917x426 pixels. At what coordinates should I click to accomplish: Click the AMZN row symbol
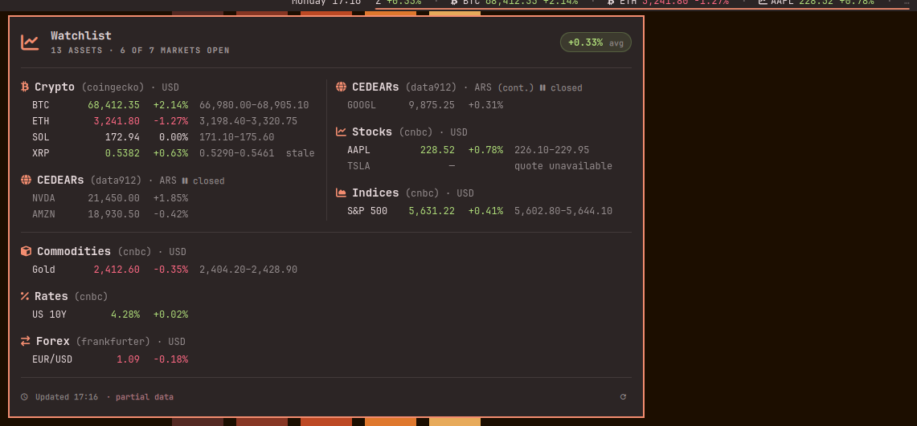44,214
